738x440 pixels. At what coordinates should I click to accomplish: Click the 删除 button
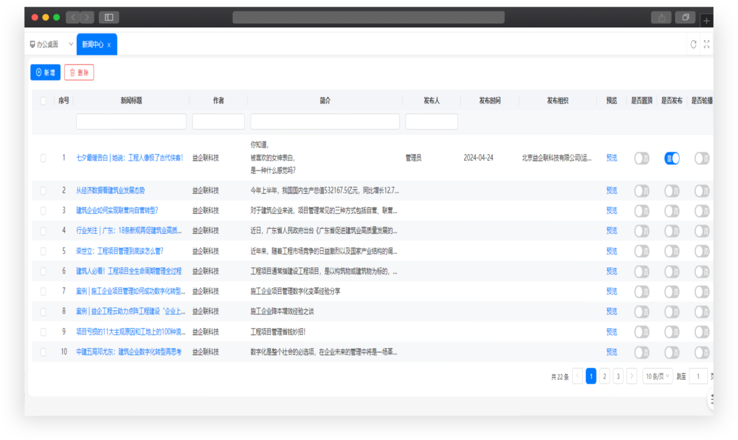click(x=79, y=73)
